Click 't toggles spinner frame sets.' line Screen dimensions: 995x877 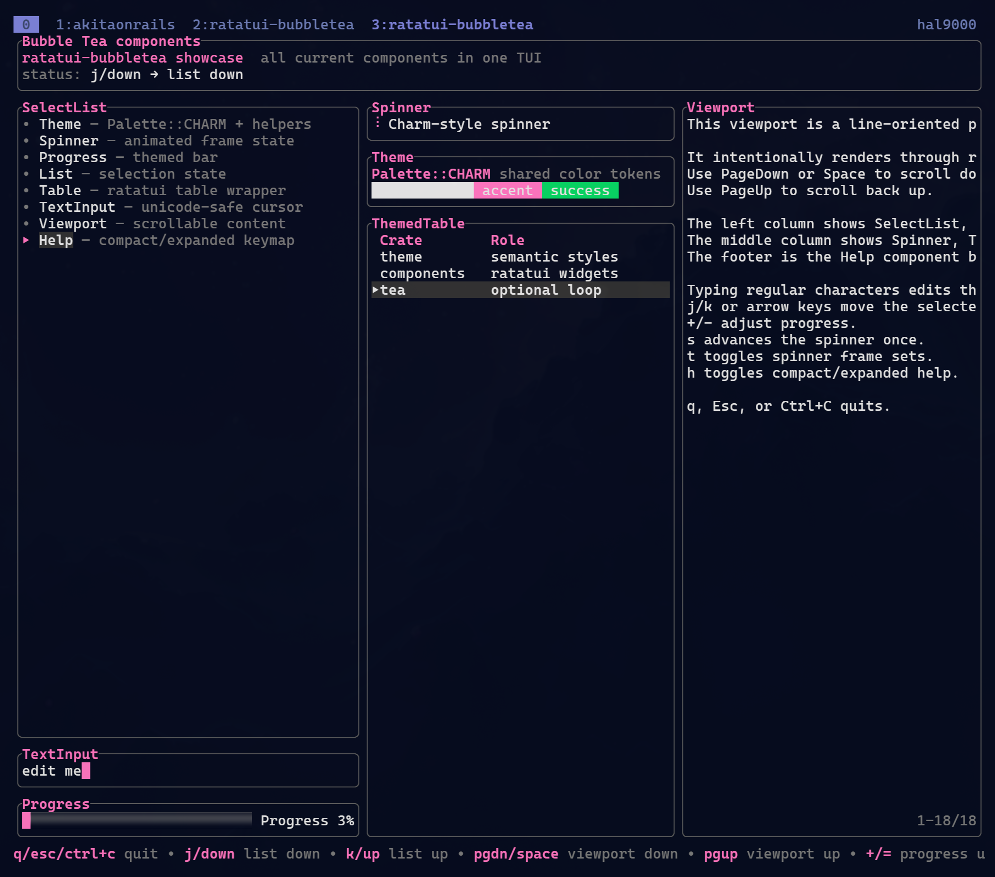click(810, 356)
